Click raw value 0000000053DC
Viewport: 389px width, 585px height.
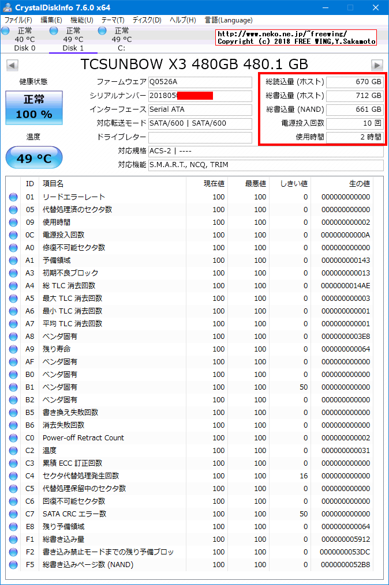pos(345,552)
